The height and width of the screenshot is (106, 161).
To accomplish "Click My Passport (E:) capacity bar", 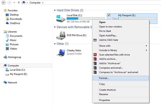I will pos(137,18).
